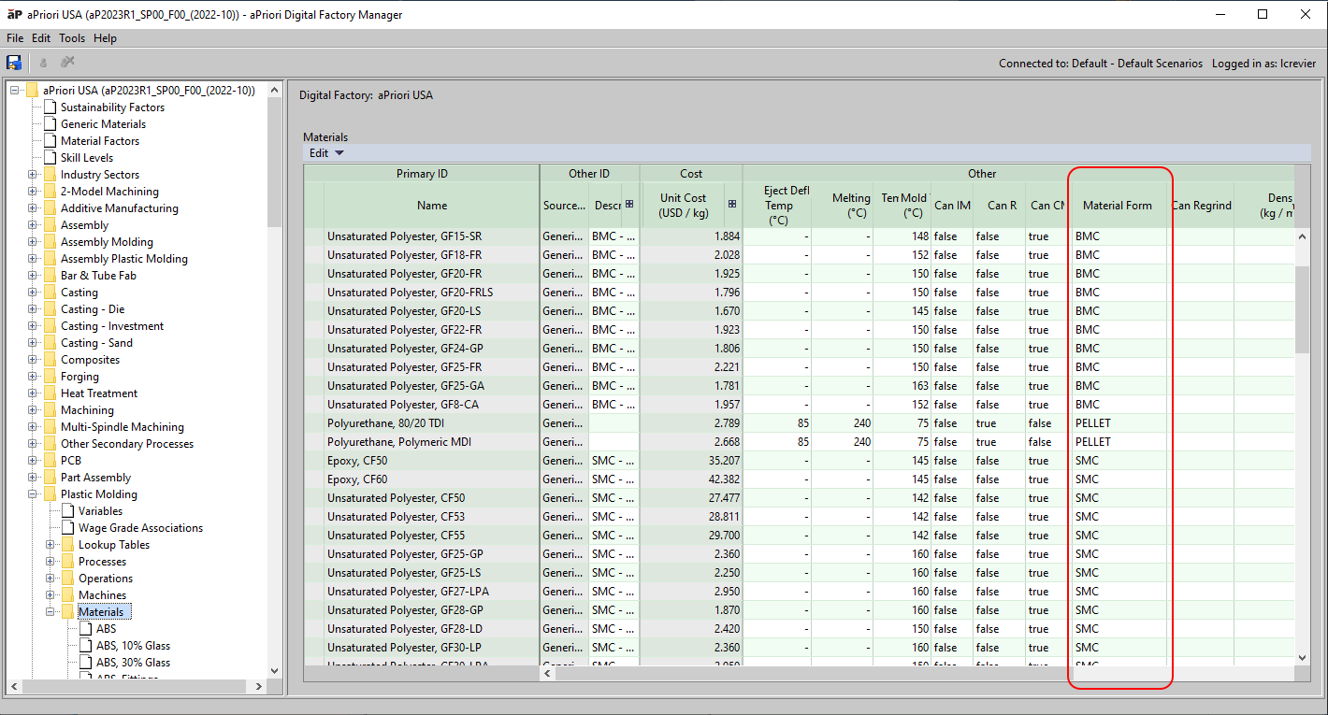Click the Lookup Tables folder icon
Viewport: 1328px width, 715px height.
pyautogui.click(x=68, y=545)
